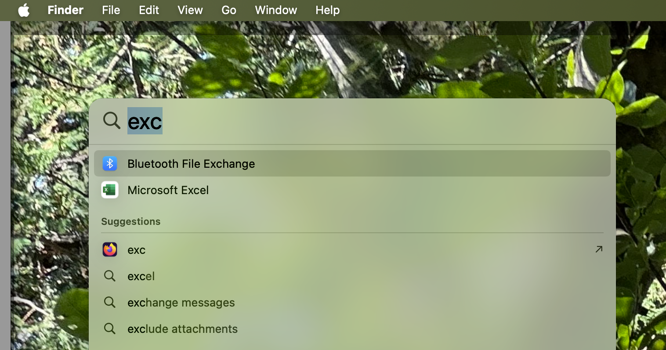Open the Go menu
The width and height of the screenshot is (666, 350).
click(229, 10)
